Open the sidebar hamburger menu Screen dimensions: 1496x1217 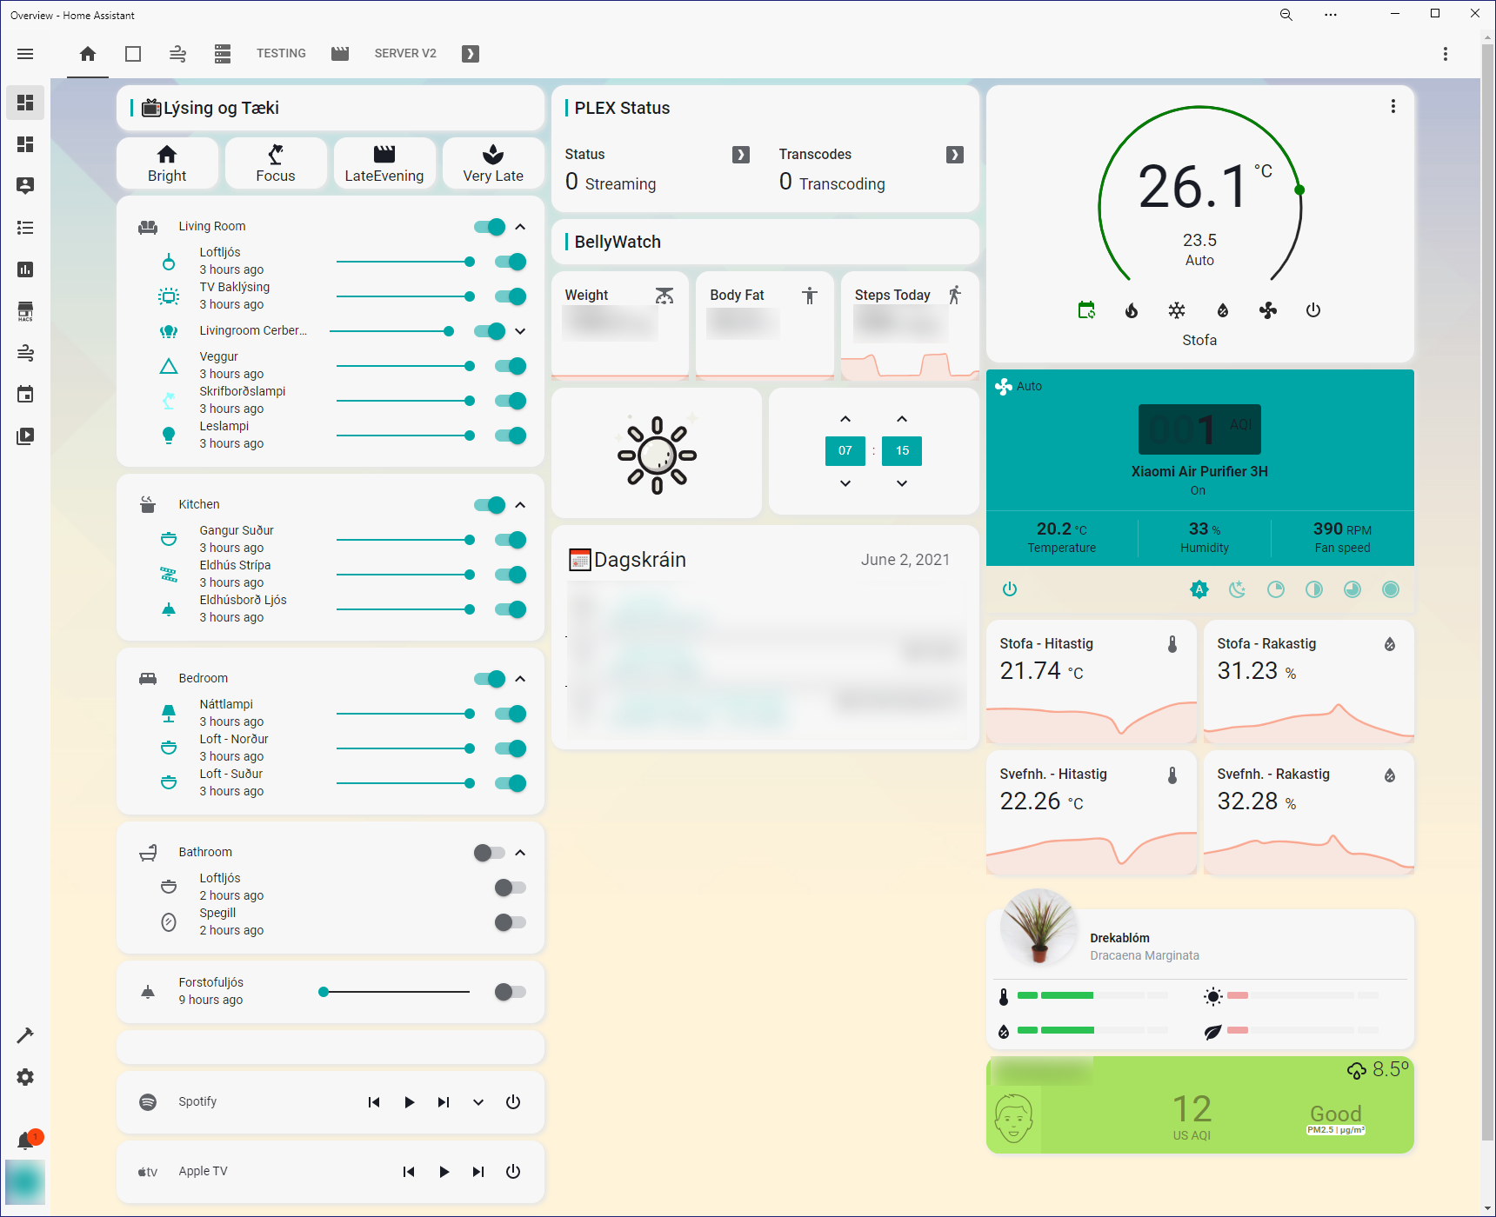click(x=25, y=54)
